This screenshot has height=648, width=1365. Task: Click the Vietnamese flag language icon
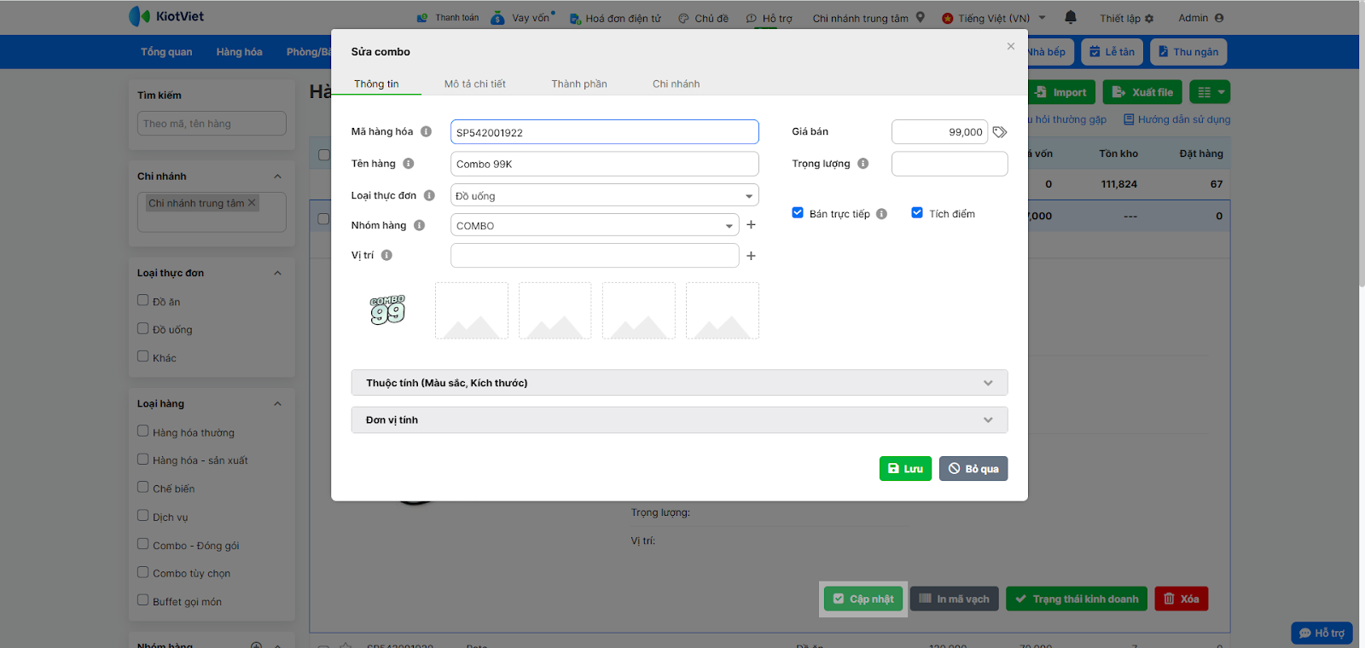coord(948,18)
